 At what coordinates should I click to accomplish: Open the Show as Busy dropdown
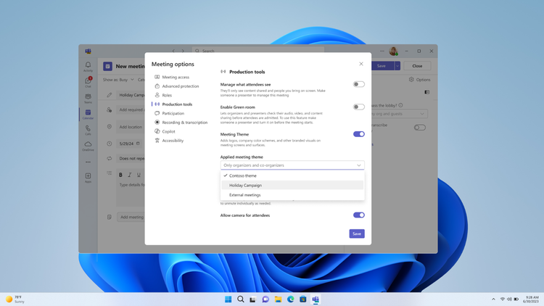coord(118,80)
